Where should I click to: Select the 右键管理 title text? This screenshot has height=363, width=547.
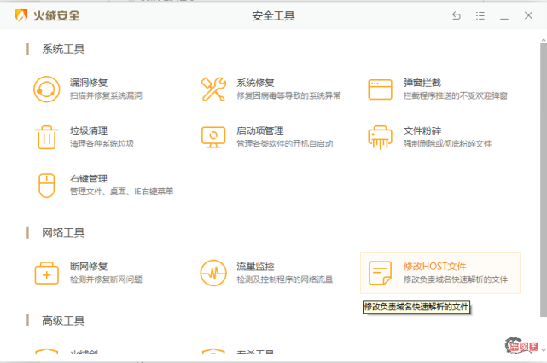pyautogui.click(x=89, y=179)
